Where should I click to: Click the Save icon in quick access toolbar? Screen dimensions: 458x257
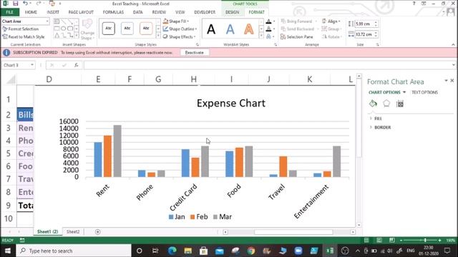point(16,4)
